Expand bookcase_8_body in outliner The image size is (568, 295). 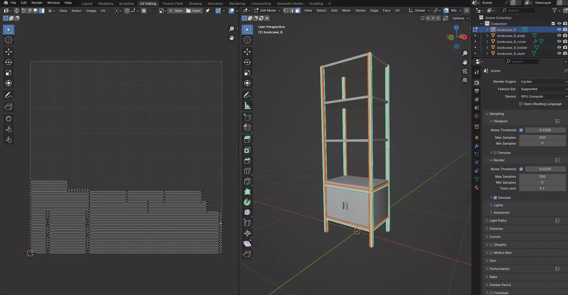point(487,35)
